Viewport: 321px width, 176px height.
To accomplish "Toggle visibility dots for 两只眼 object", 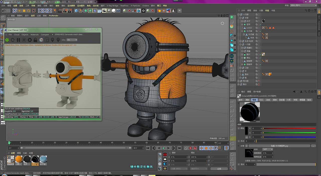I will 259,81.
